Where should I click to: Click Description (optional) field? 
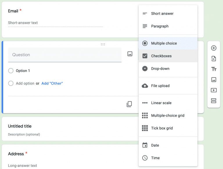(24, 134)
